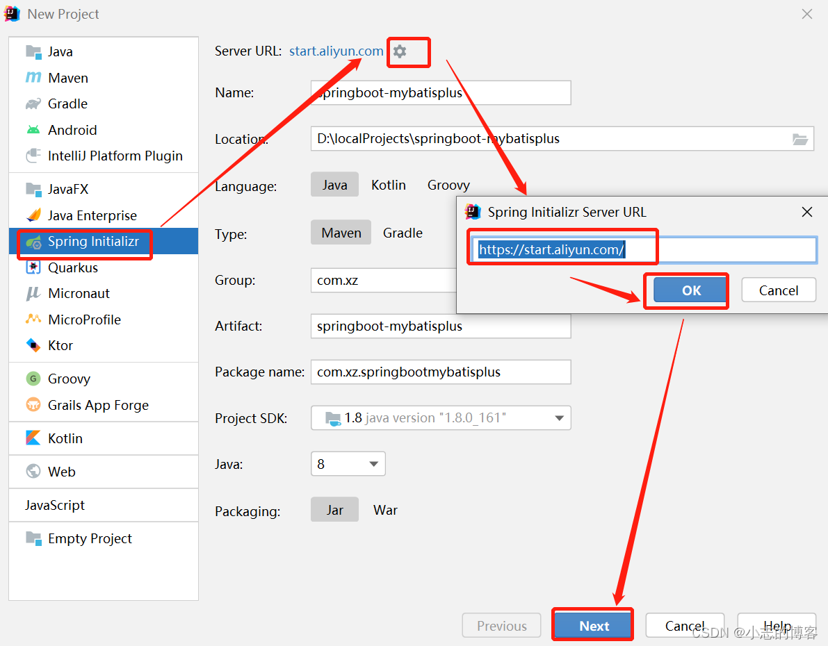
Task: Cancel the Server URL dialog
Action: coord(779,290)
